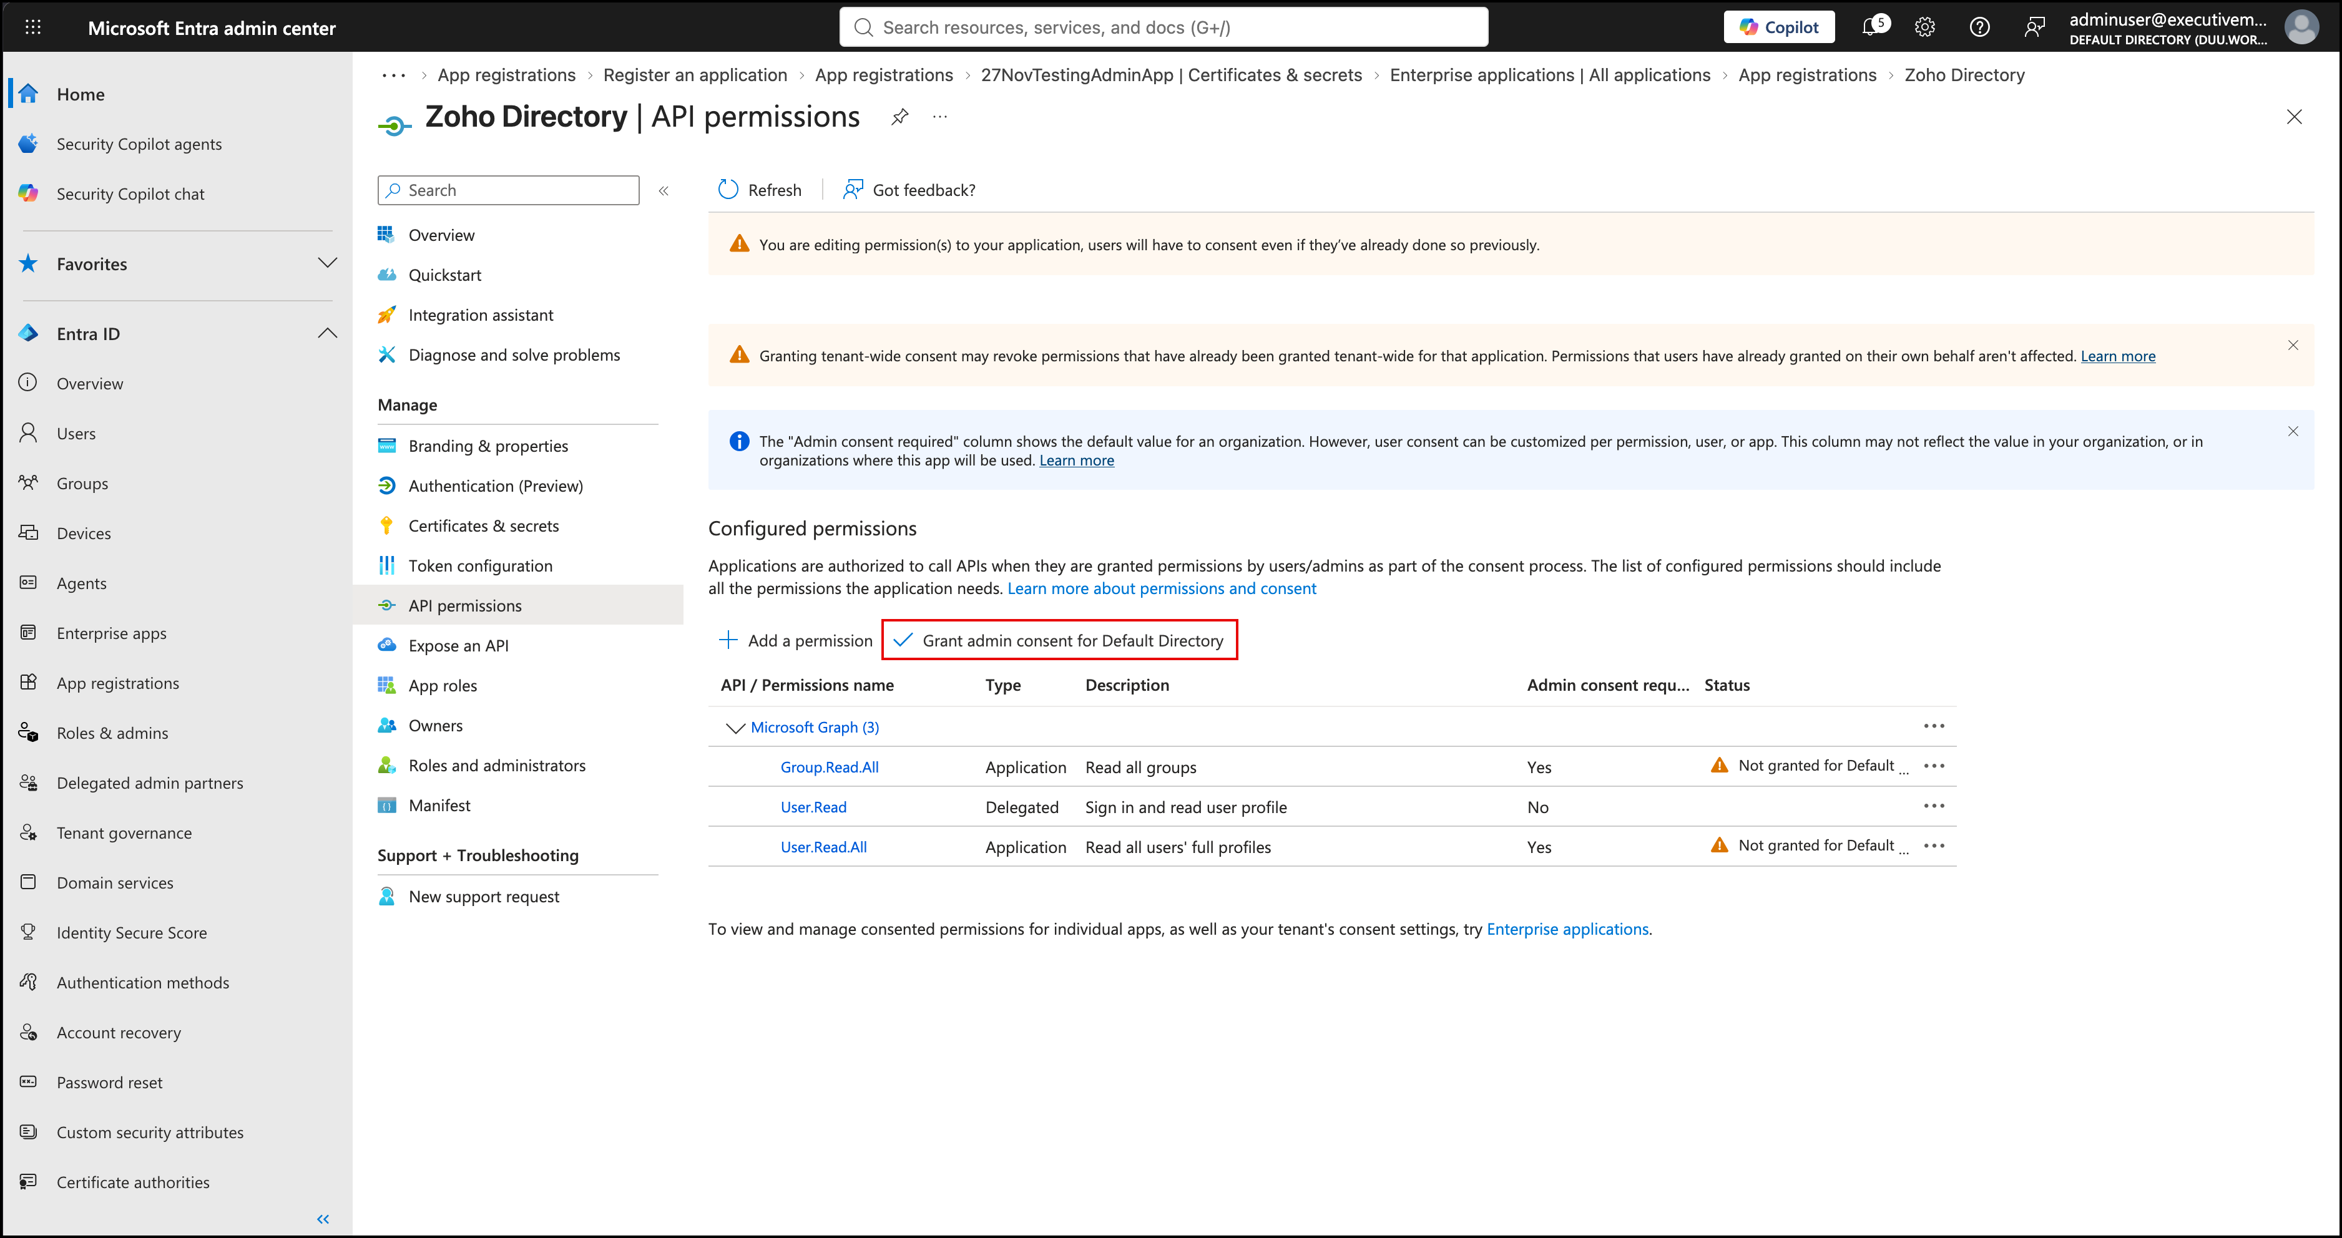
Task: Open more options for User.Read.All row
Action: coord(1934,846)
